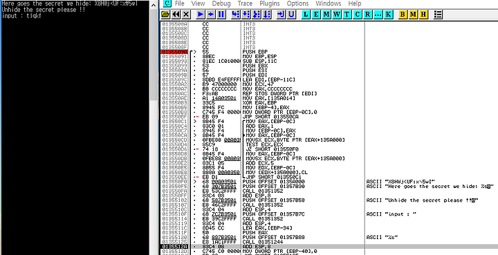Select the ADD ECX,5 instruction
Viewport: 498px width, 255px height.
click(258, 162)
